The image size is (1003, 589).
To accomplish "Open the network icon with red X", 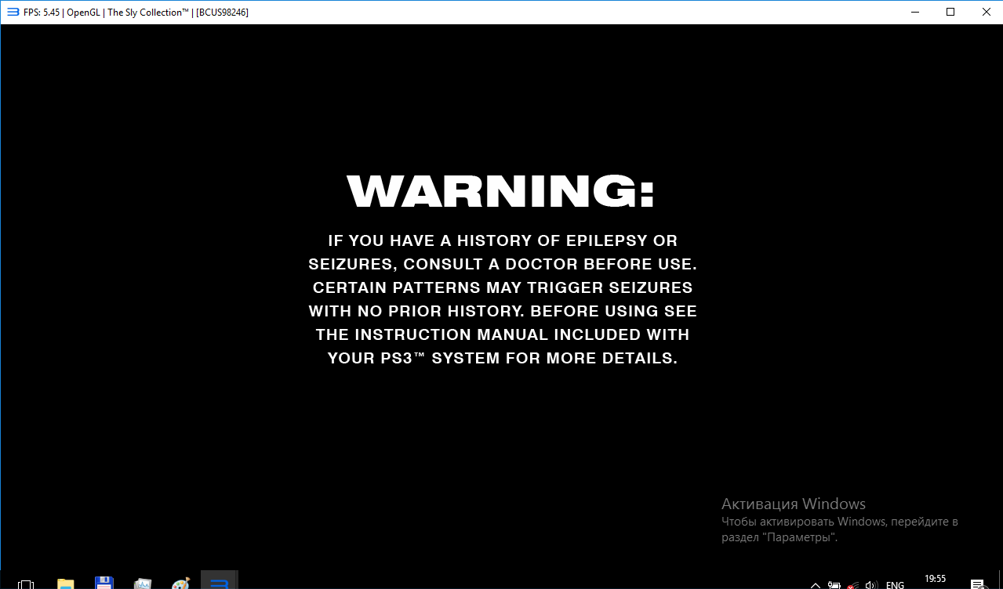I will click(x=852, y=584).
